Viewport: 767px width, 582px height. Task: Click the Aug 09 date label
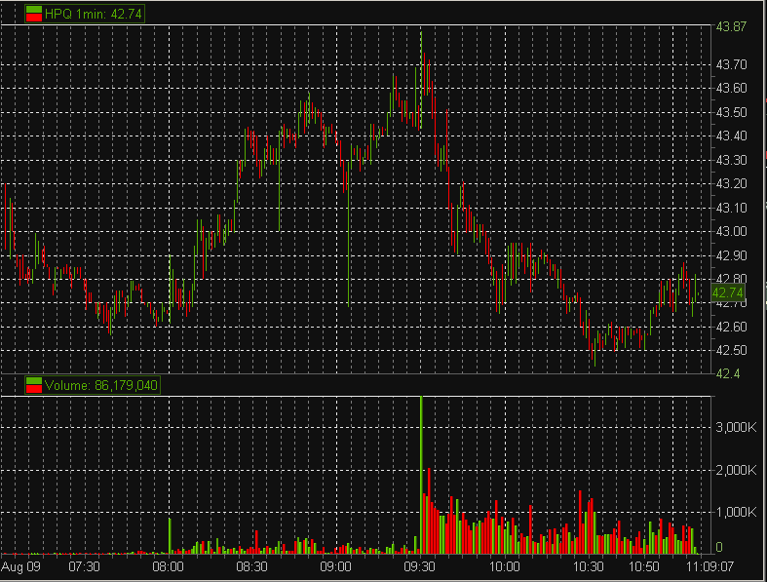click(x=21, y=566)
